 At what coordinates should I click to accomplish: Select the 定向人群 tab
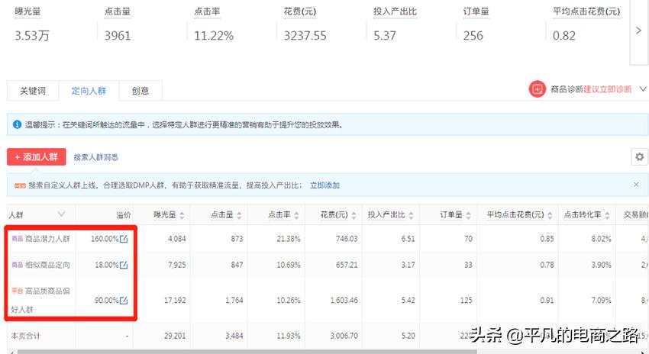point(89,91)
